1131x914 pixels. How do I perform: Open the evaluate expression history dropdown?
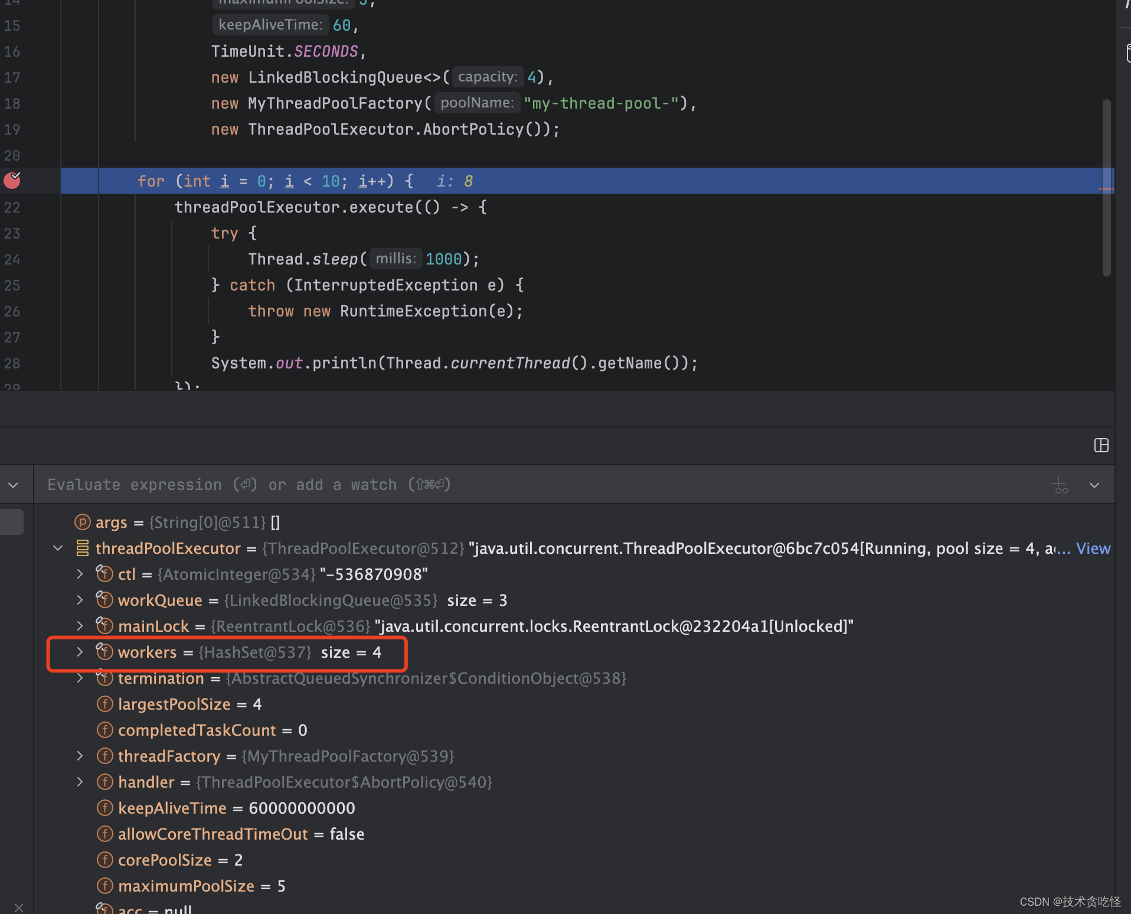coord(1094,485)
